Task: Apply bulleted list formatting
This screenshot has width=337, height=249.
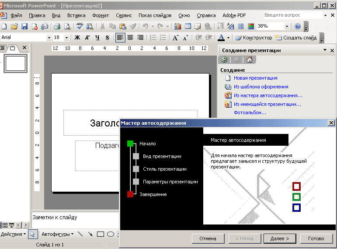Action: (x=163, y=38)
